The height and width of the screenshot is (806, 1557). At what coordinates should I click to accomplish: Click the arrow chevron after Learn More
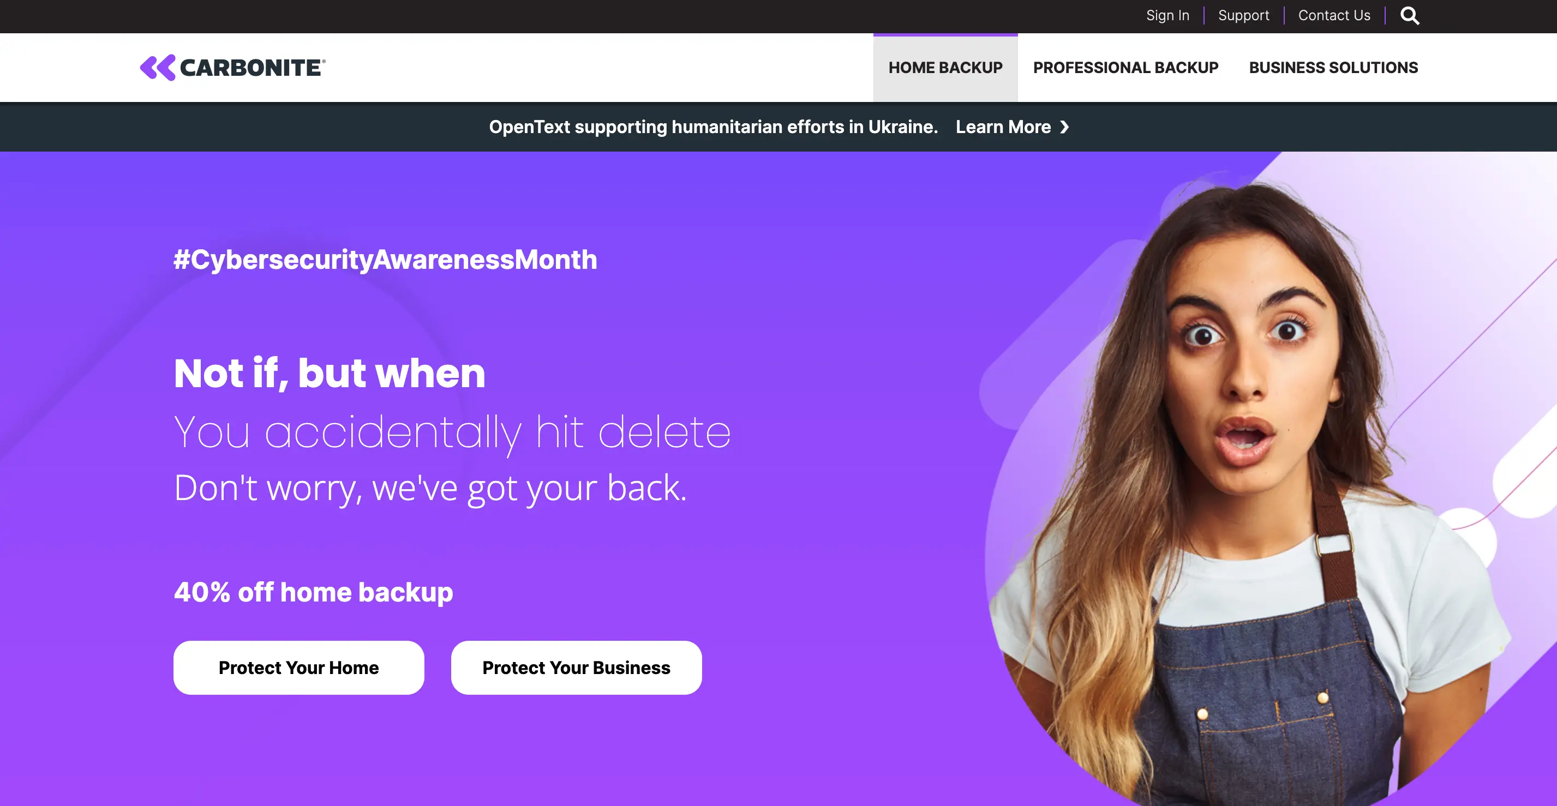(x=1064, y=127)
